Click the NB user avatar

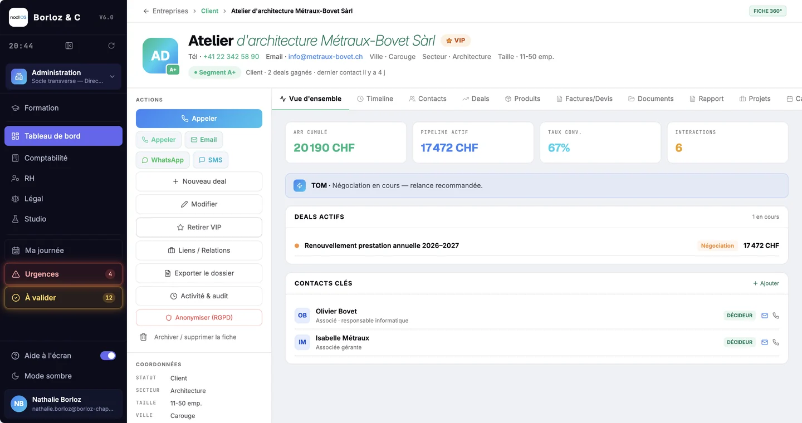click(19, 404)
